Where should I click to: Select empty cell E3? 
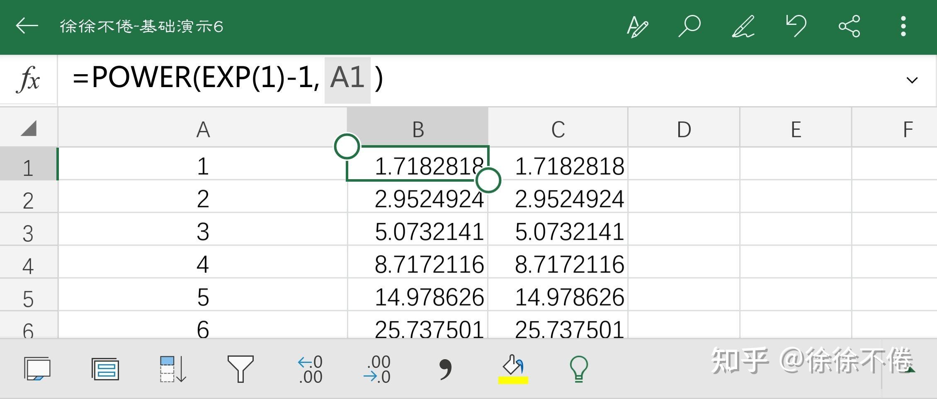click(x=796, y=230)
